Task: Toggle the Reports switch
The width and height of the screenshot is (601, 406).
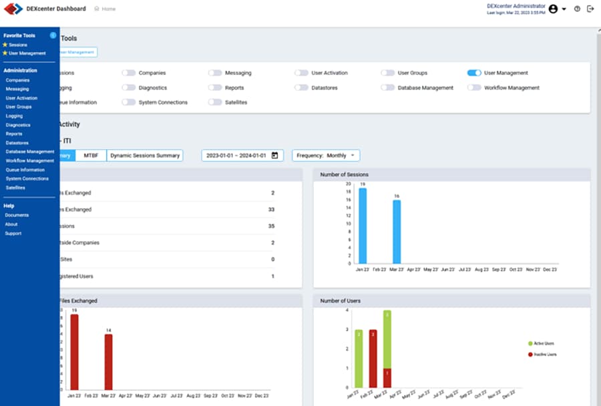Action: pyautogui.click(x=215, y=87)
